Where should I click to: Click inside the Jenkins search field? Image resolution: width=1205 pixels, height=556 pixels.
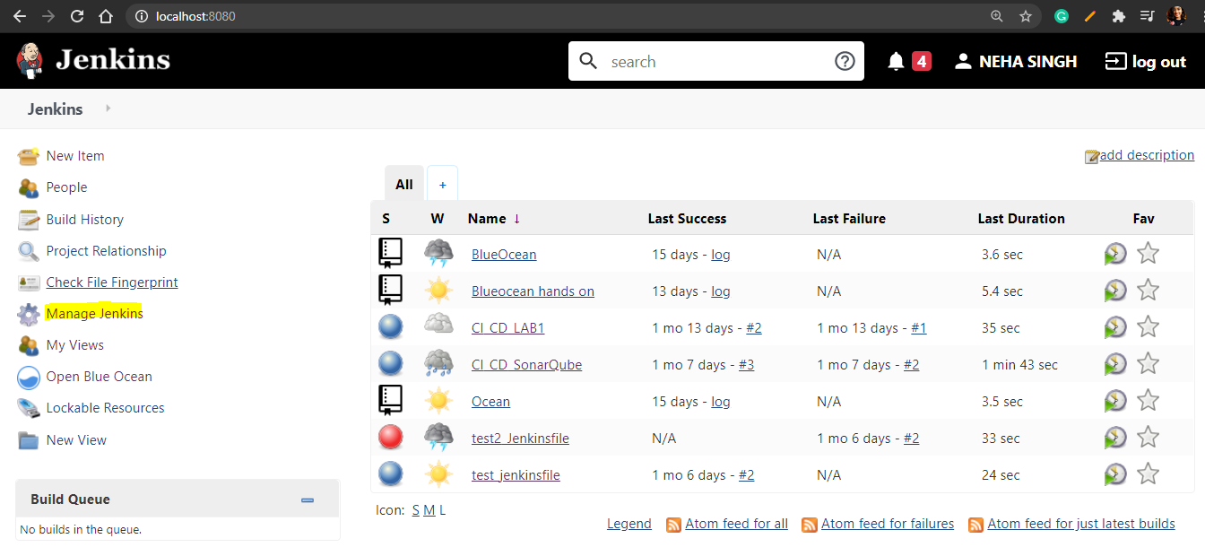point(708,60)
